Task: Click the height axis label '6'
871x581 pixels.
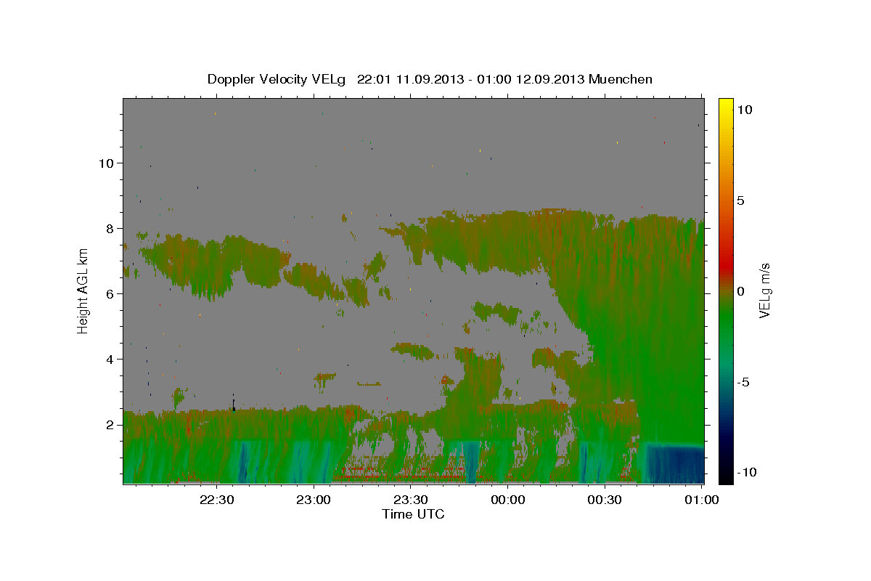Action: pyautogui.click(x=111, y=293)
